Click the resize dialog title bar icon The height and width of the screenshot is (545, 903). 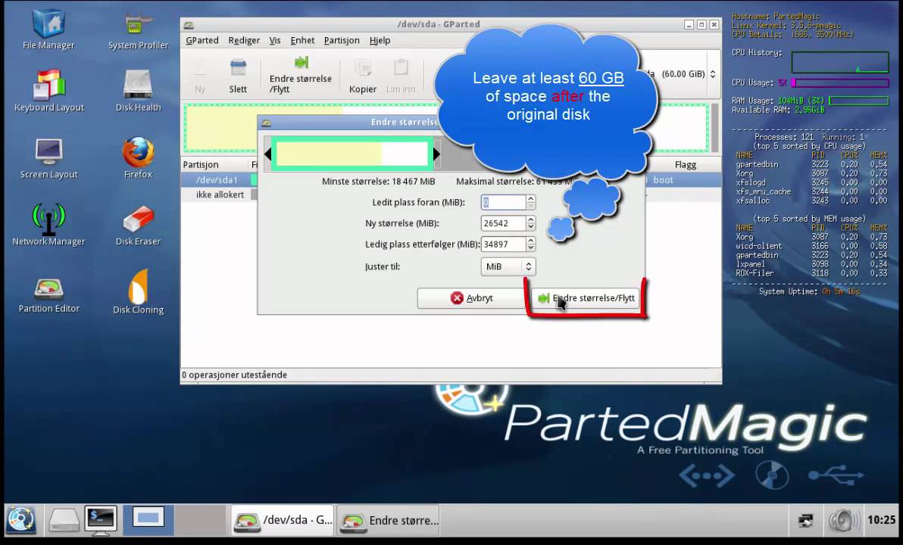(x=266, y=123)
